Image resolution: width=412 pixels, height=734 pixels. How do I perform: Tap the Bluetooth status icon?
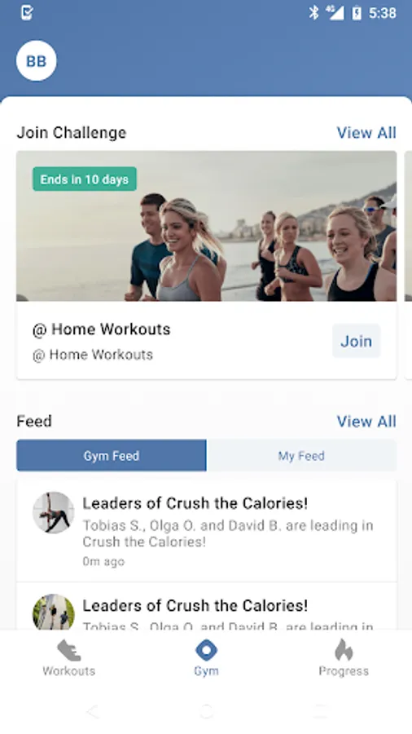(x=313, y=12)
